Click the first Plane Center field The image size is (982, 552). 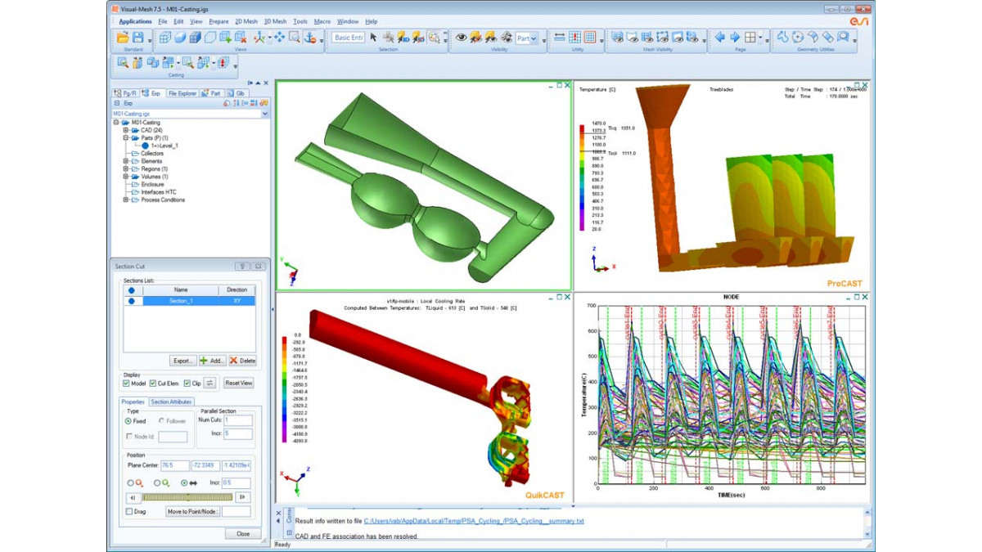[x=174, y=465]
